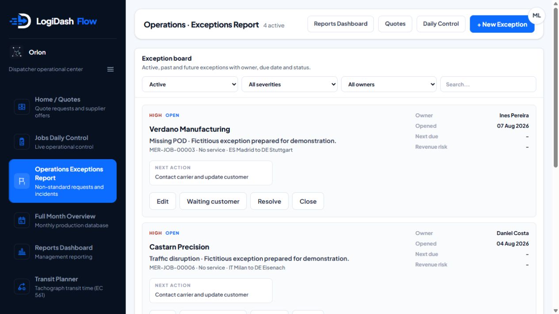Click the Orion constellation icon
This screenshot has height=314, width=559.
(17, 52)
